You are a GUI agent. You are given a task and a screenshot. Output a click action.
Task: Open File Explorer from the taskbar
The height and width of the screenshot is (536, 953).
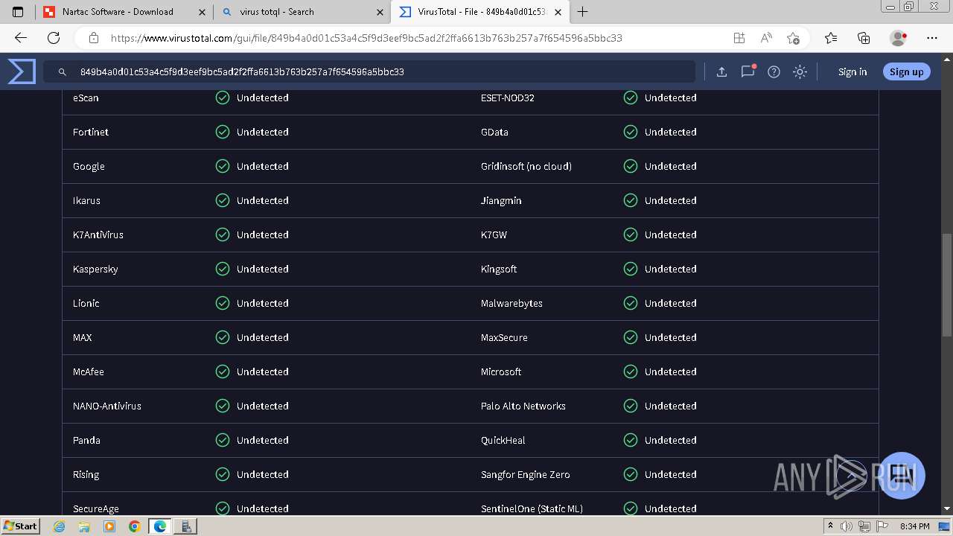point(84,526)
